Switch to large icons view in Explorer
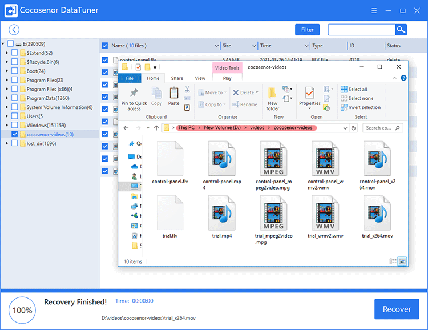 (x=402, y=261)
